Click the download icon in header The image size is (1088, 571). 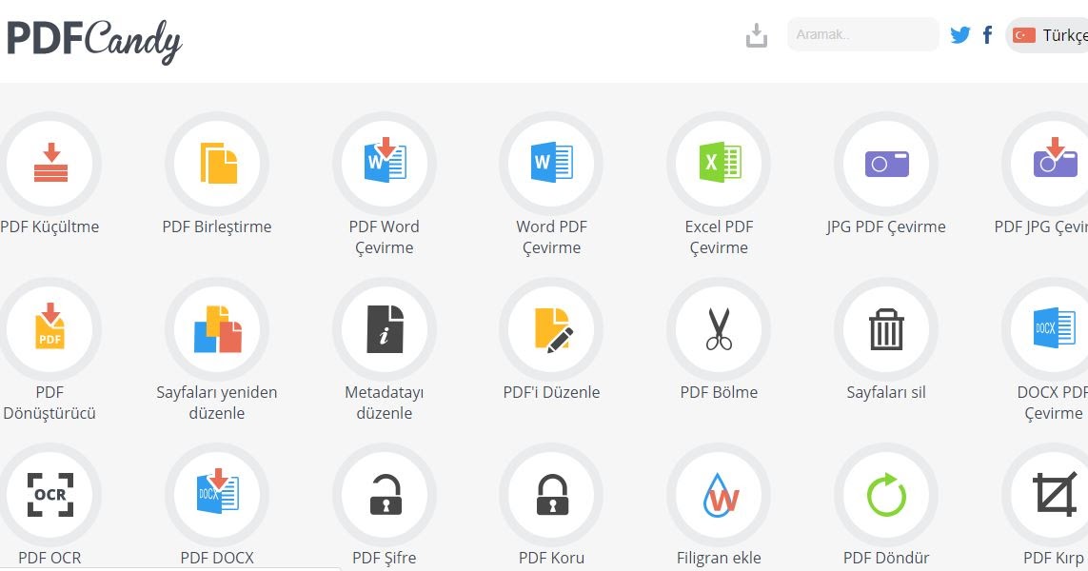point(757,34)
